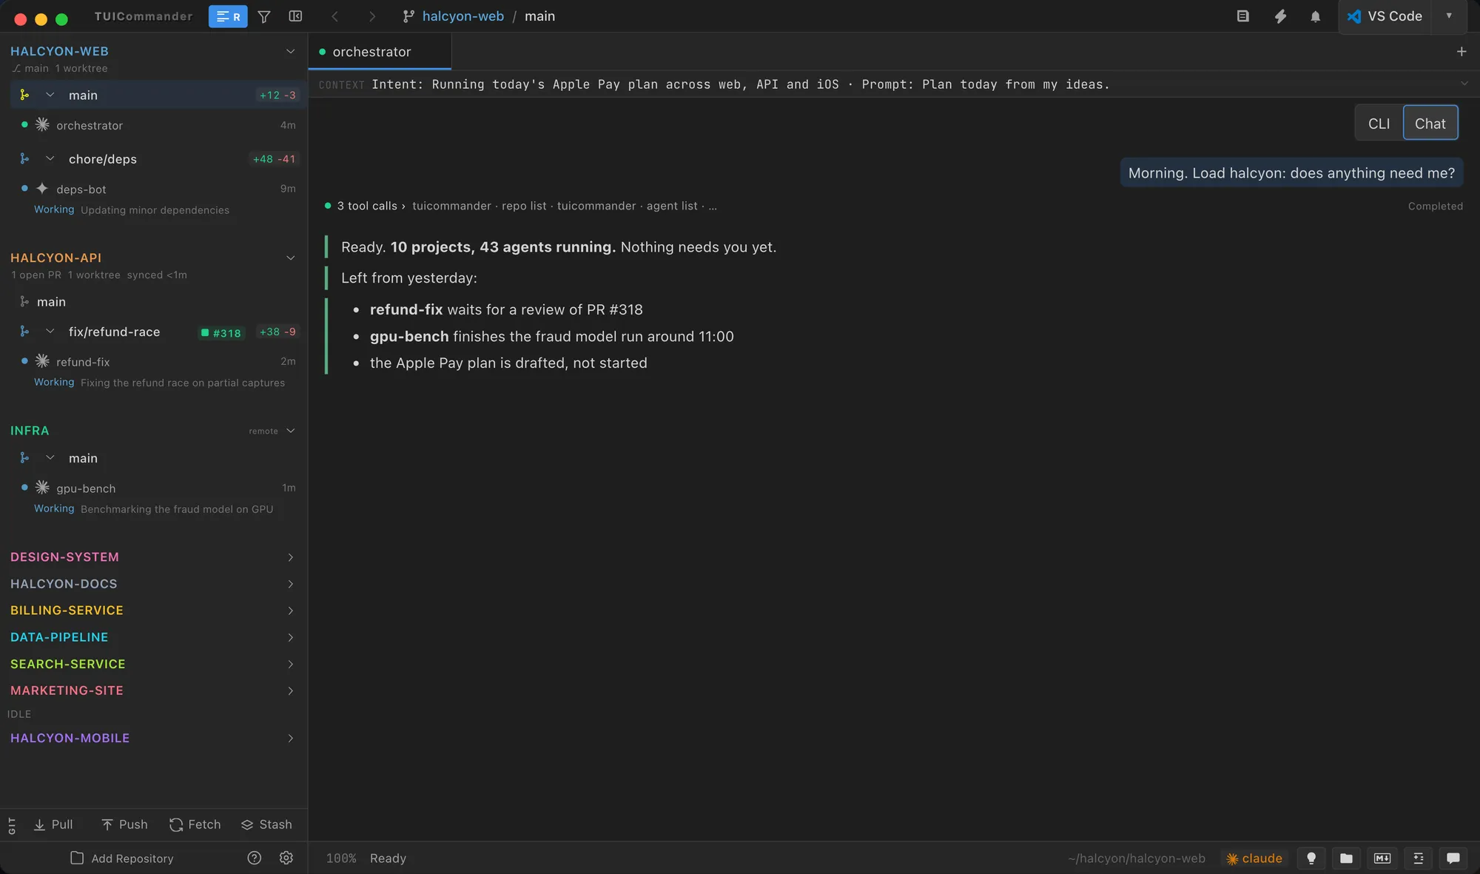Click the filter funnel icon in toolbar
The image size is (1480, 874).
[264, 16]
